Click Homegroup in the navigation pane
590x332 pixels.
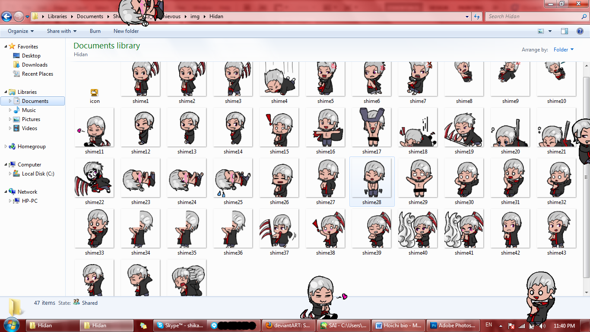32,147
